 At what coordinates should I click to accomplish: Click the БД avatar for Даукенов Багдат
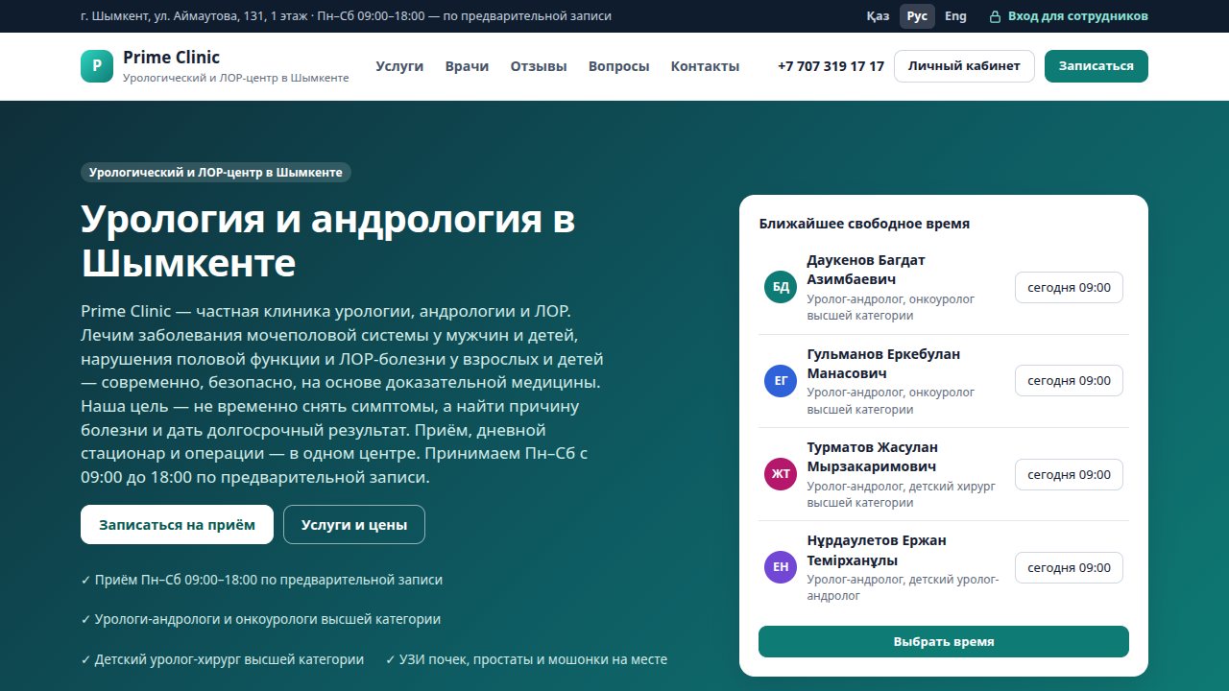(x=781, y=287)
